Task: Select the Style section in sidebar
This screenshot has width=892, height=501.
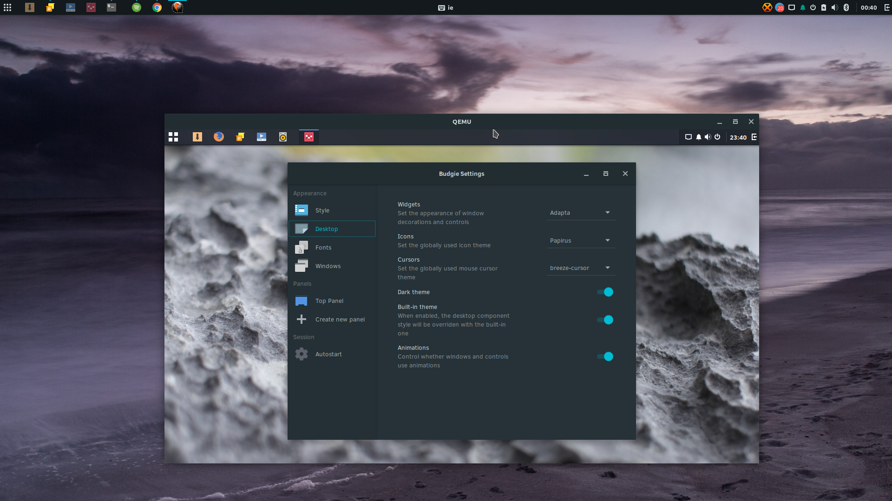Action: coord(332,210)
